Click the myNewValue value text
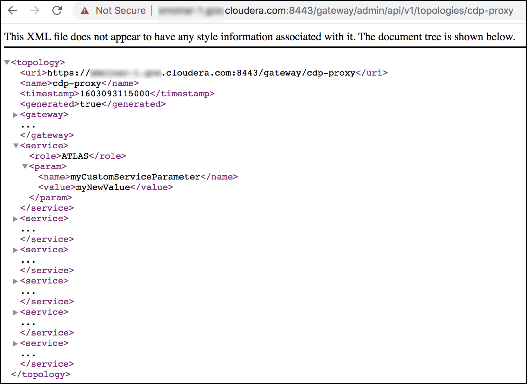Image resolution: width=527 pixels, height=384 pixels. [103, 187]
